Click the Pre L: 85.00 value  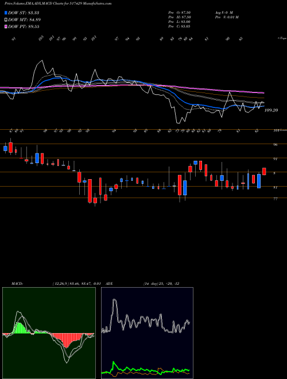[x=180, y=22]
